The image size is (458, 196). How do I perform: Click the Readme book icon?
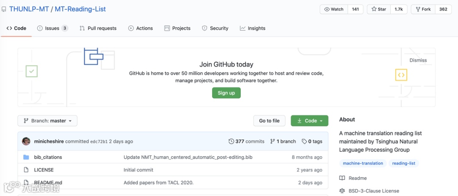click(x=342, y=178)
